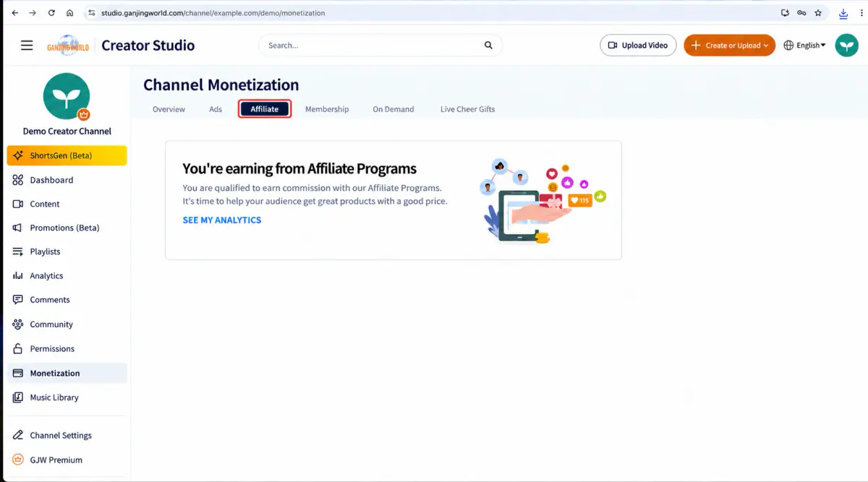Click the browser downloads icon
The image size is (868, 482).
[843, 13]
